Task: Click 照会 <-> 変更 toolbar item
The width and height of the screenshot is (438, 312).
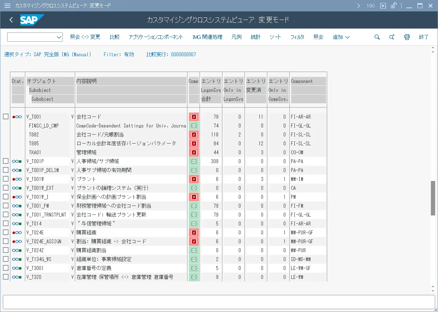Action: pos(85,37)
